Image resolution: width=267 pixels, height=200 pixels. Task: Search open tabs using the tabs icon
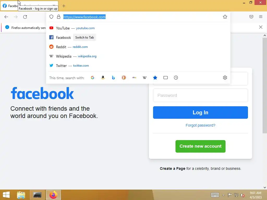coord(166,78)
